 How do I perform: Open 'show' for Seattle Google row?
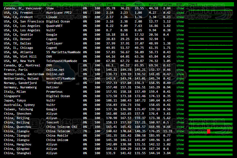[180, 35]
